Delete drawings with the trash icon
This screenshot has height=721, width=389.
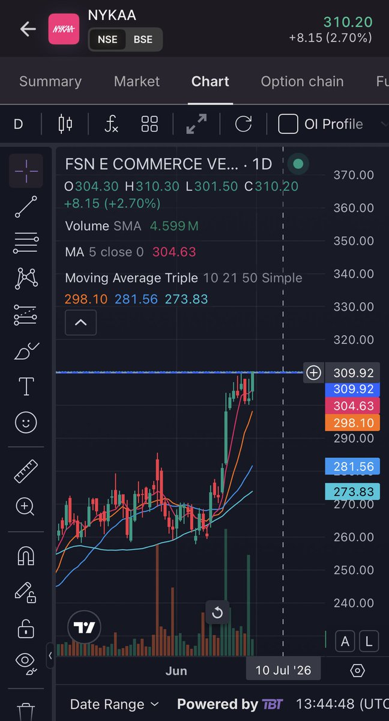click(x=26, y=712)
